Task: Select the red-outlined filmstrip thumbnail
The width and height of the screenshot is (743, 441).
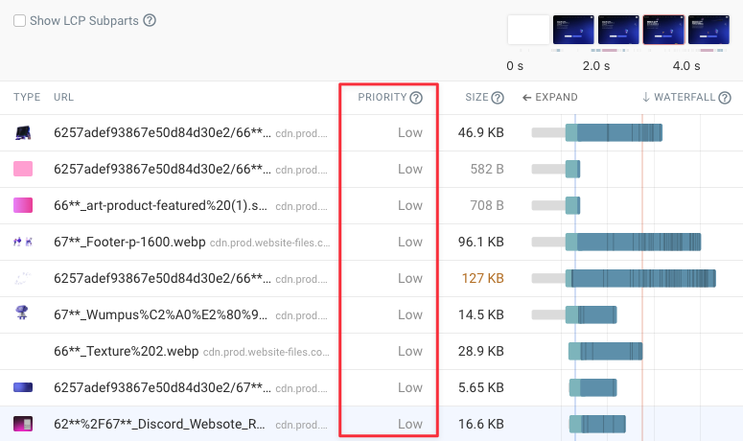Action: (x=663, y=30)
